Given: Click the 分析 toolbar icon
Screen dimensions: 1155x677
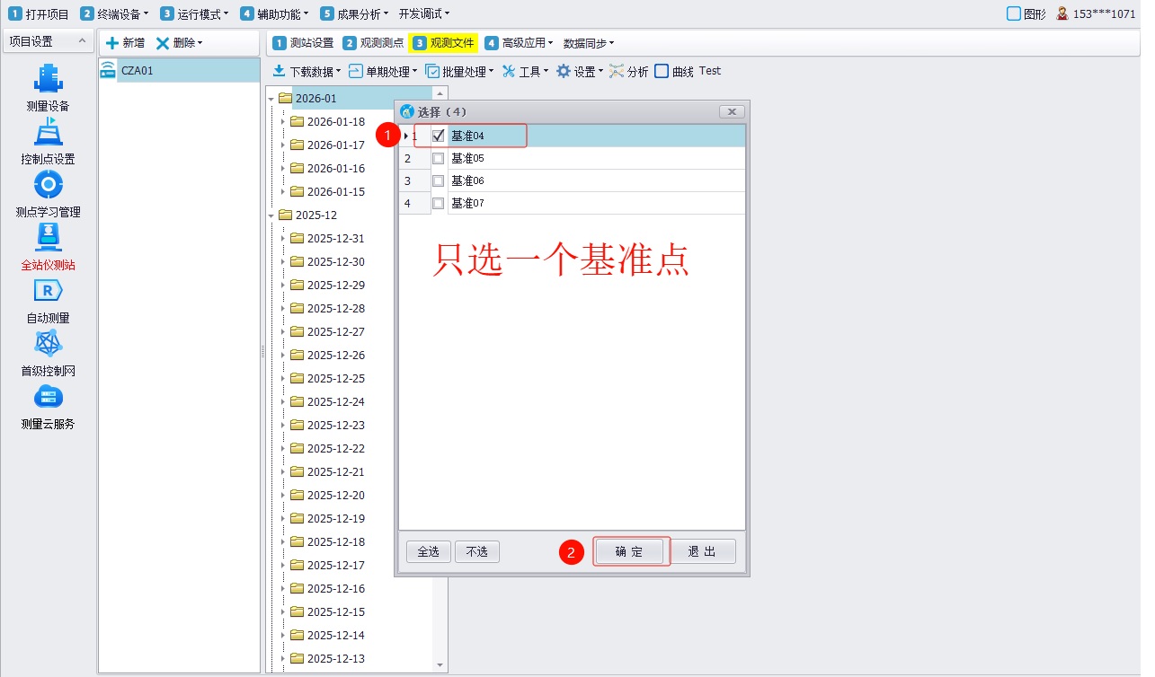Looking at the screenshot, I should tap(617, 71).
